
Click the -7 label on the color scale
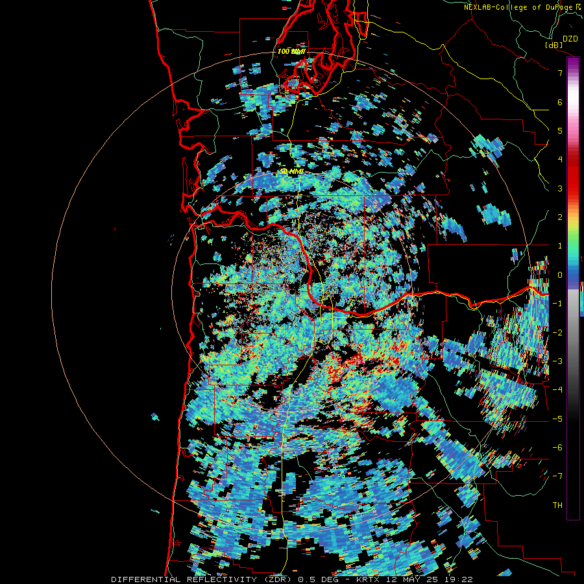coord(557,476)
